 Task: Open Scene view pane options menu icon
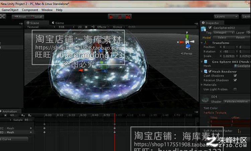(196, 23)
